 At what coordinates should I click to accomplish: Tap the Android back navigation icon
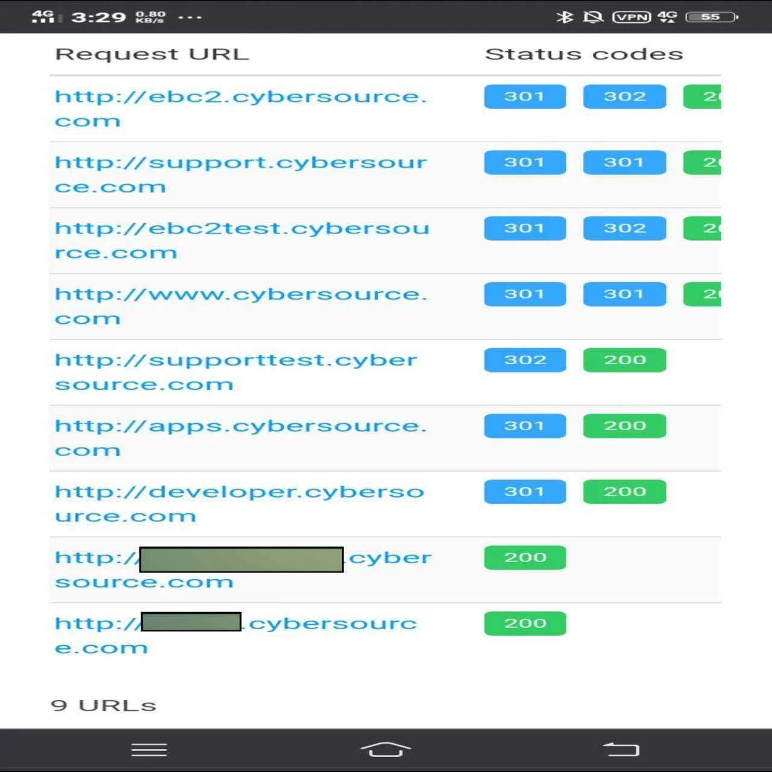[x=621, y=749]
